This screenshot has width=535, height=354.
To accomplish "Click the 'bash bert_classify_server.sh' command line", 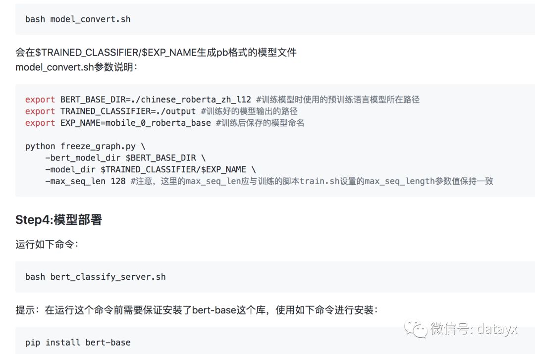I will [x=96, y=277].
